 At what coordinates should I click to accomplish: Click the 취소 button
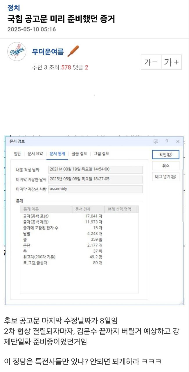(x=165, y=166)
